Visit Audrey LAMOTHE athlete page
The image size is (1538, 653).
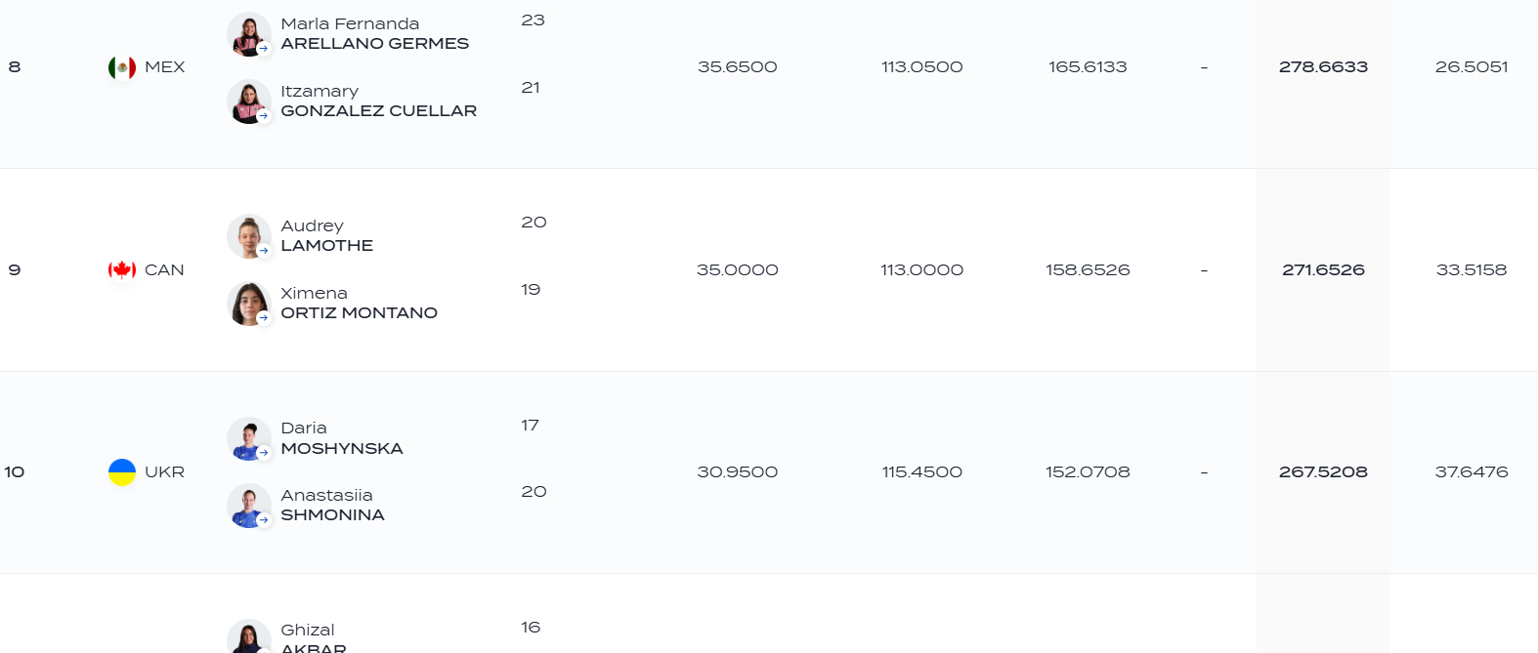pos(327,236)
